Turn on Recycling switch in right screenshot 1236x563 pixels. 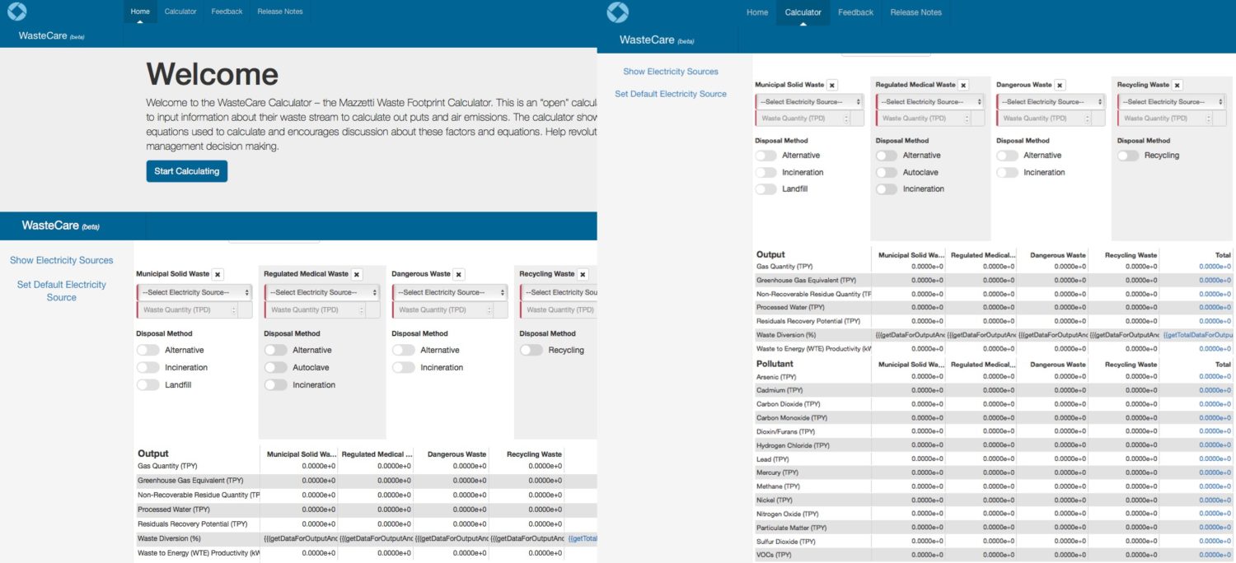coord(1127,156)
